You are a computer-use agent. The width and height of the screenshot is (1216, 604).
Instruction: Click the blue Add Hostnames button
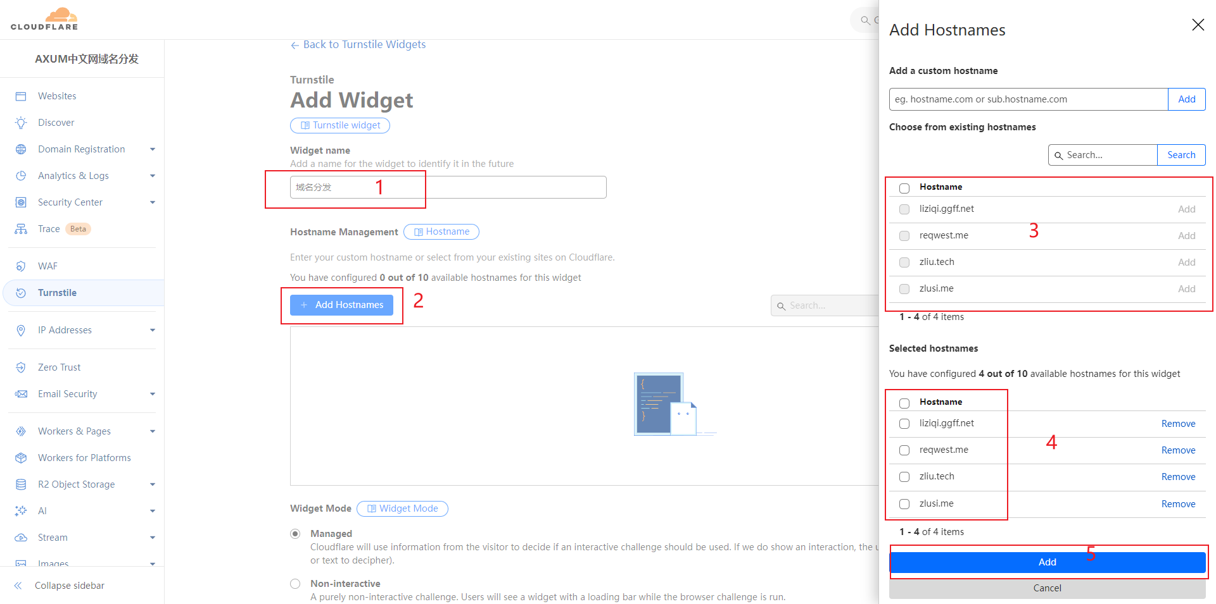point(341,305)
